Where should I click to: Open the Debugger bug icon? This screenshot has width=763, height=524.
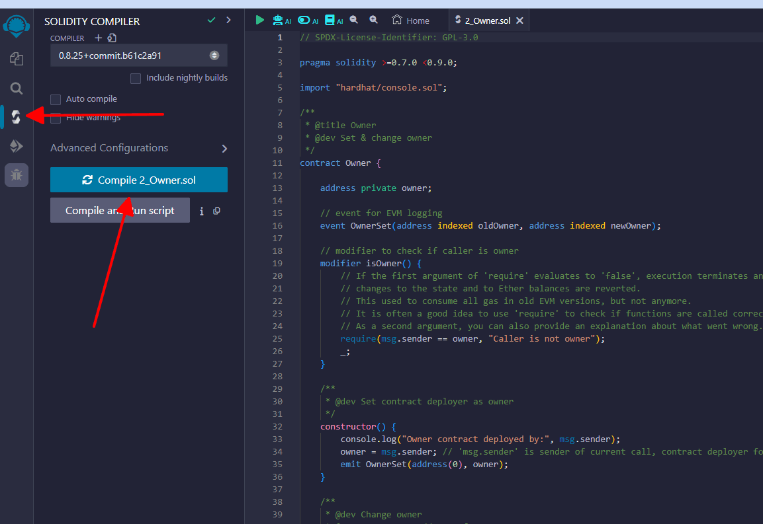point(17,175)
